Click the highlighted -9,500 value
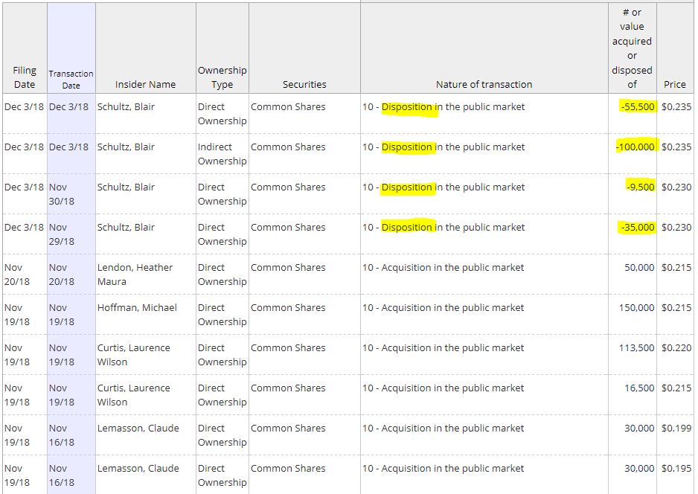Screen dimensions: 698x494 [641, 187]
